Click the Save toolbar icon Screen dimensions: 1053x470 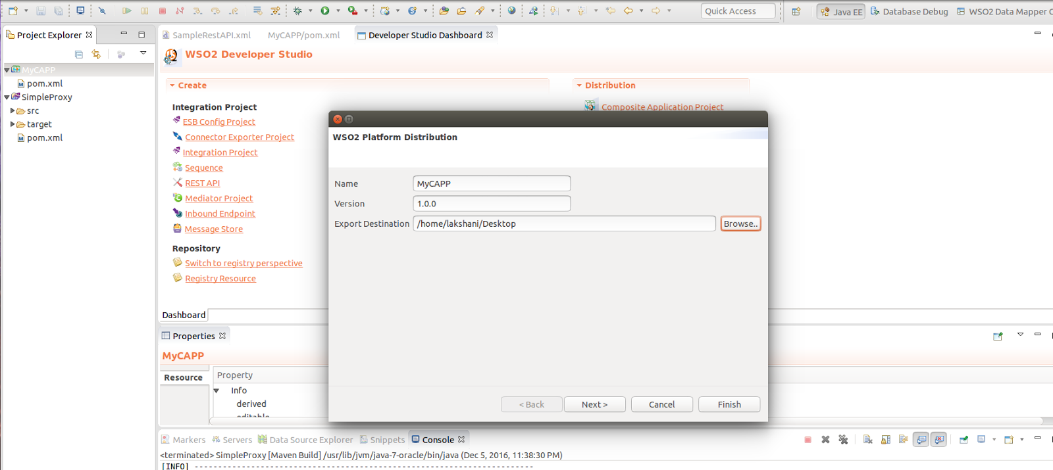click(x=41, y=11)
